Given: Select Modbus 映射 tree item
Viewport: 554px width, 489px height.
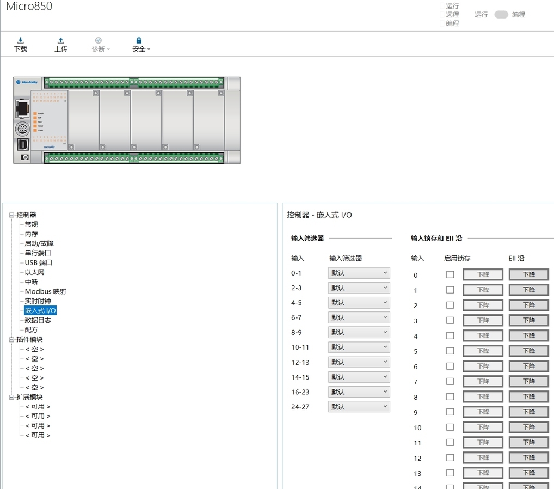Looking at the screenshot, I should (46, 291).
